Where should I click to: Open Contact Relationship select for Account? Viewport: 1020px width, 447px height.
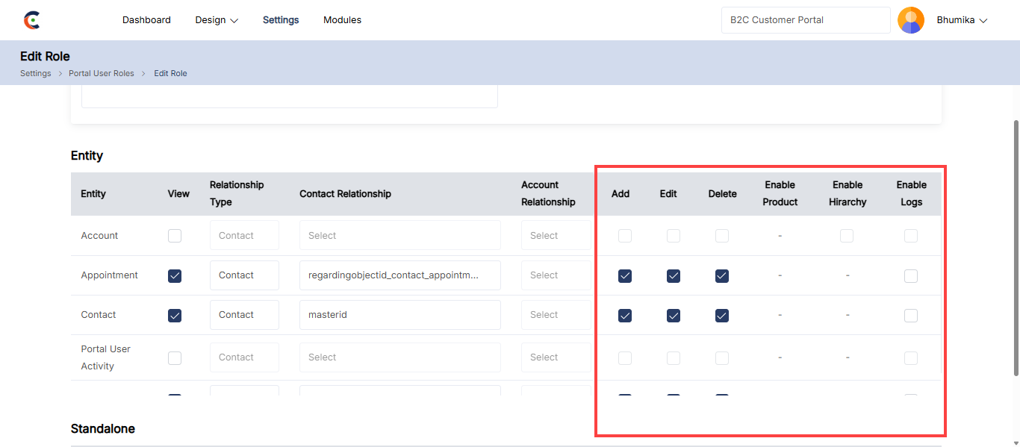click(399, 235)
